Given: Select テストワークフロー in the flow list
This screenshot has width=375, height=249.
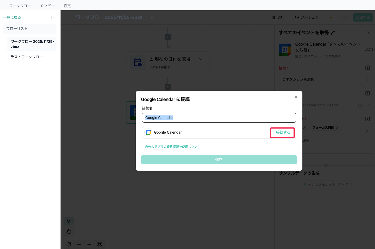Looking at the screenshot, I should [27, 57].
